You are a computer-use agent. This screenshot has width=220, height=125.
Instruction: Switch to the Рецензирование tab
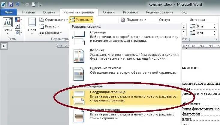(x=160, y=12)
